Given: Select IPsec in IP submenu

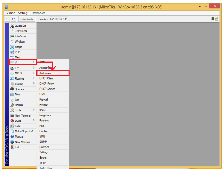Looking at the screenshot, I should [x=53, y=110].
